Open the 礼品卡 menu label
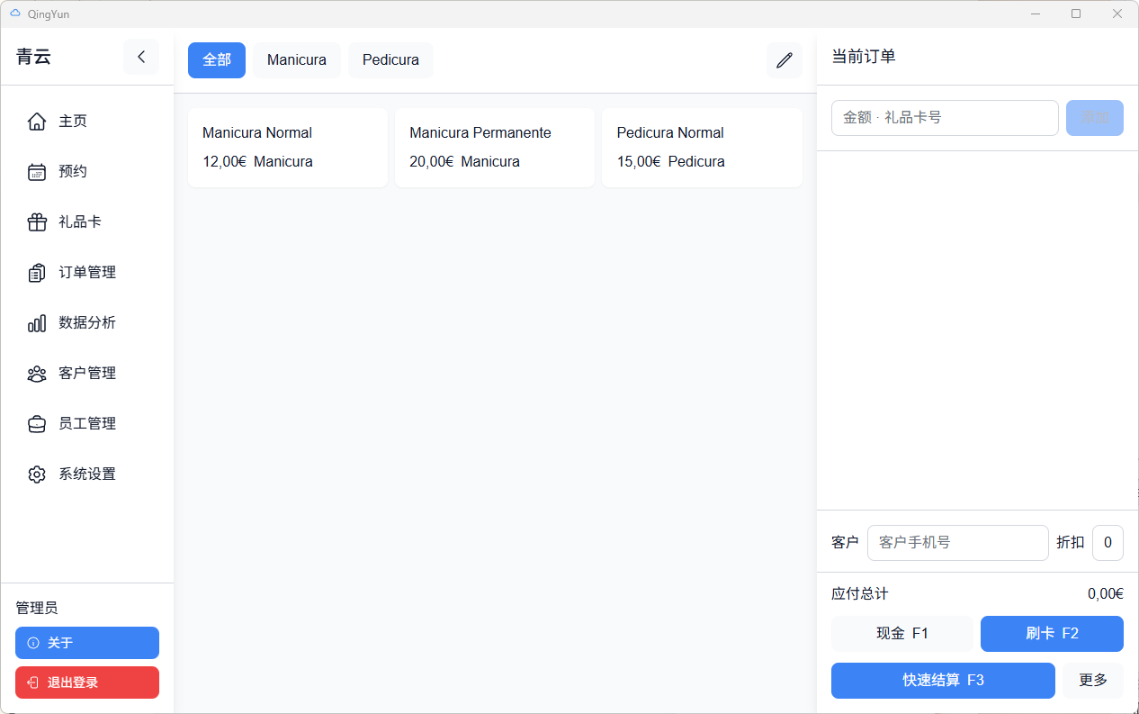This screenshot has width=1139, height=714. click(x=80, y=221)
